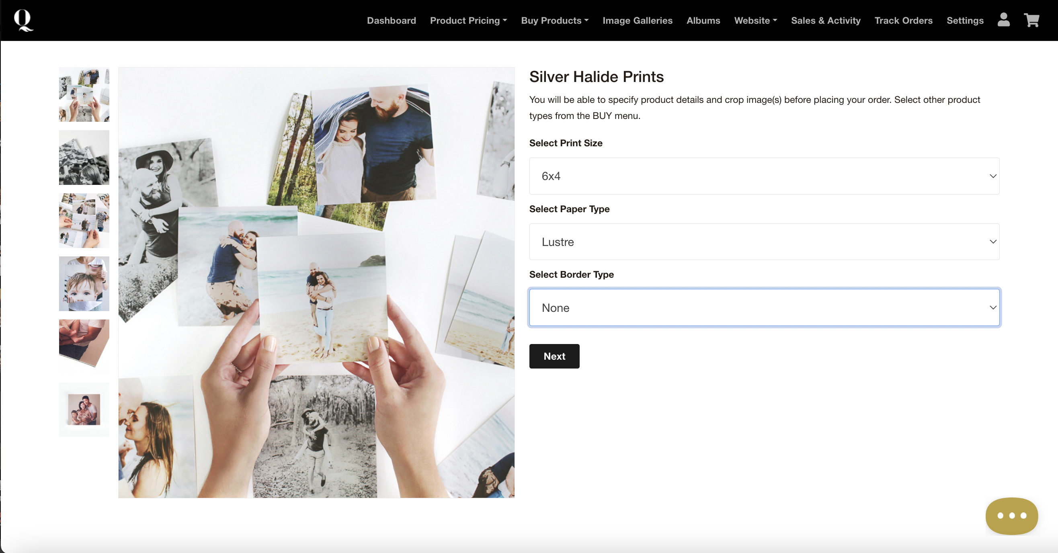Open the Paper Type dropdown showing Lustre

pos(764,242)
